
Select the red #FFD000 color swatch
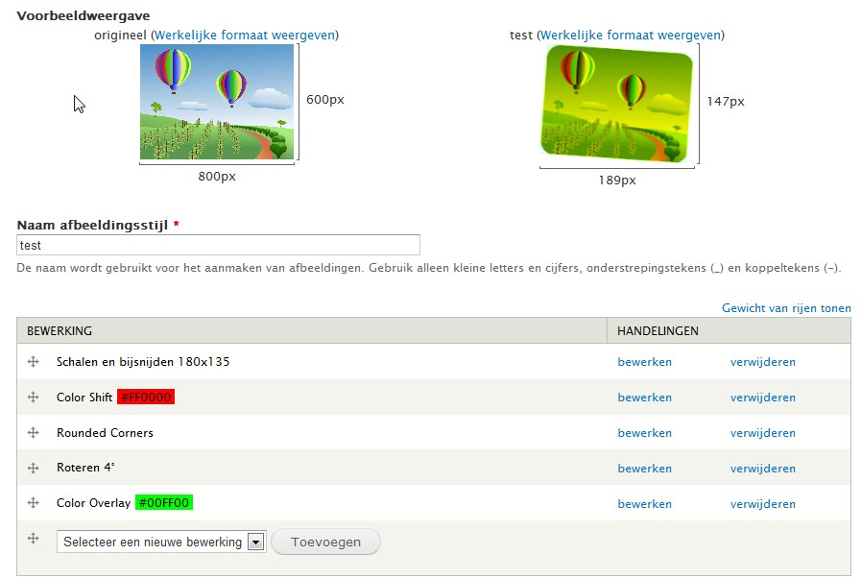pyautogui.click(x=147, y=398)
